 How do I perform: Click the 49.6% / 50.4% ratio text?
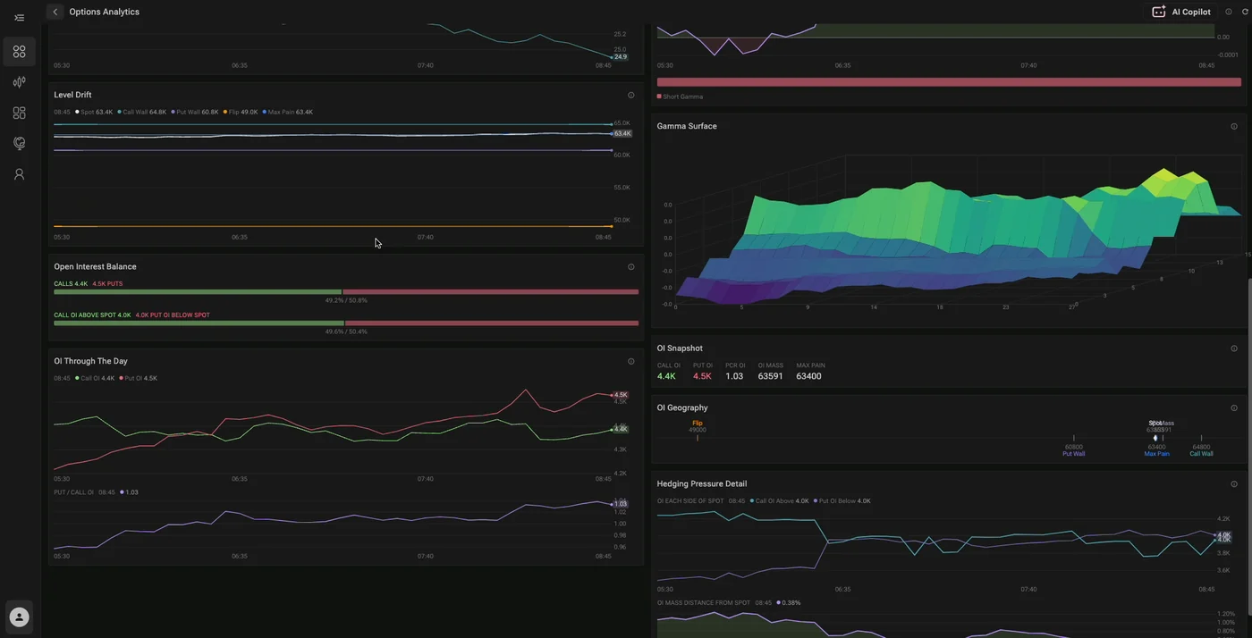point(346,332)
